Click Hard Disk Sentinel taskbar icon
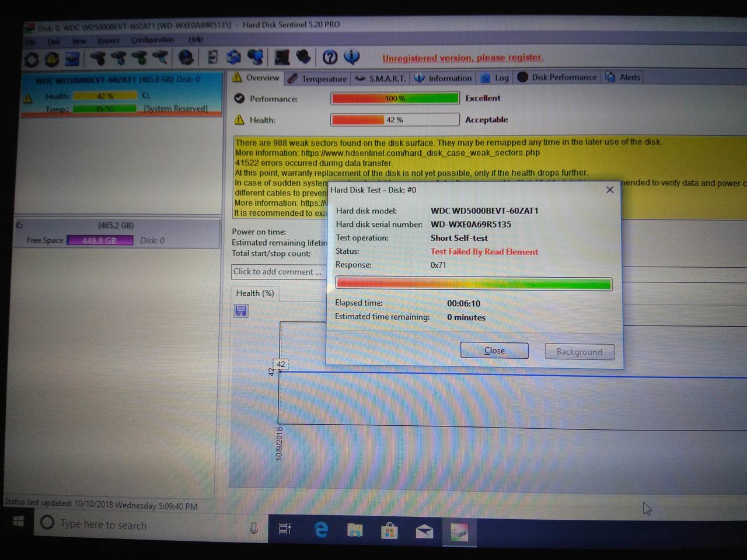The width and height of the screenshot is (747, 560). (459, 532)
